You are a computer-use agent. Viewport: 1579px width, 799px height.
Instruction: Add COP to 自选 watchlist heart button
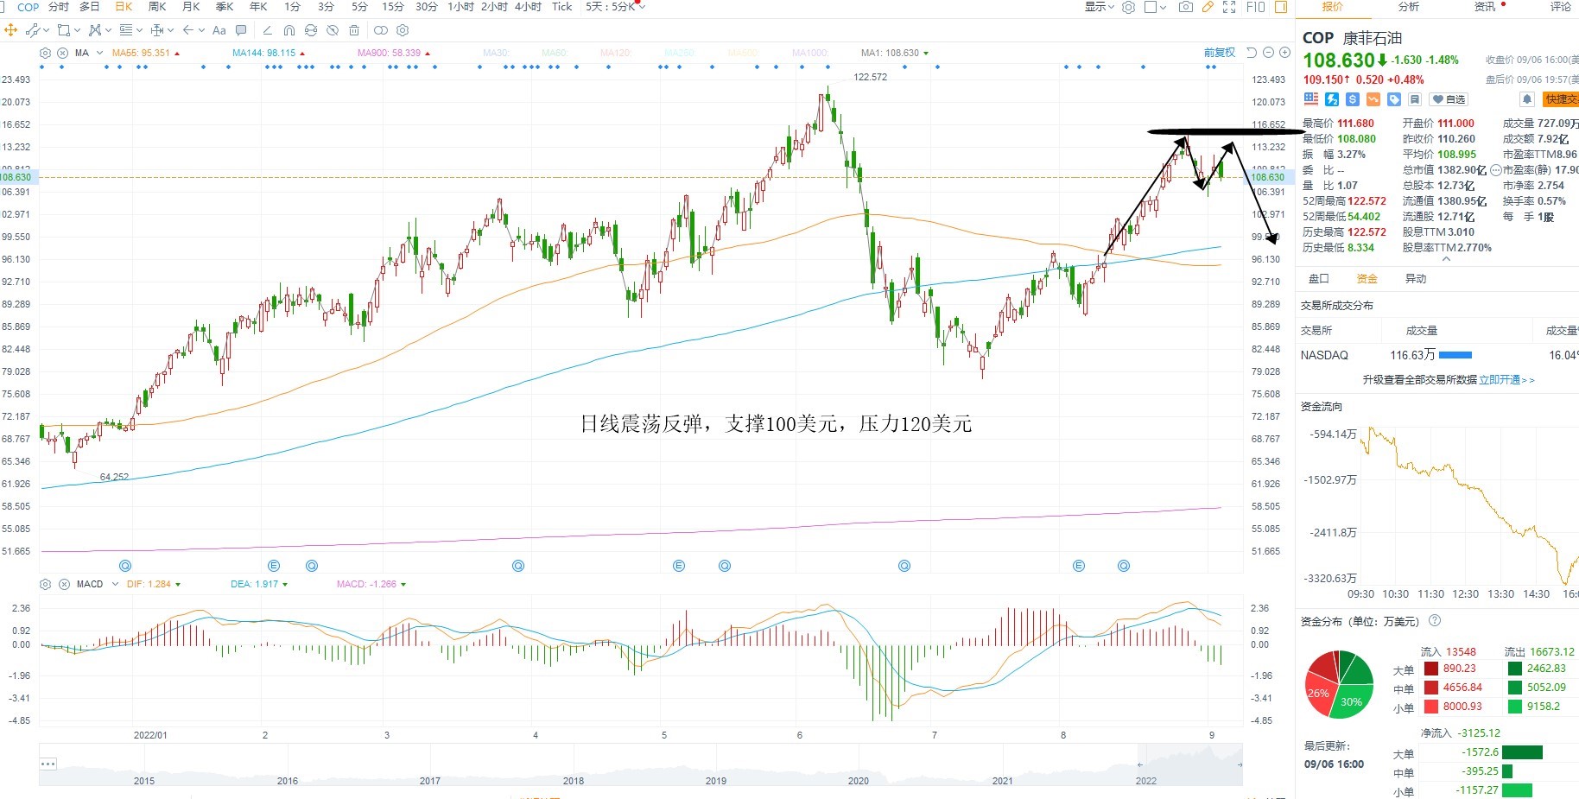tap(1449, 99)
